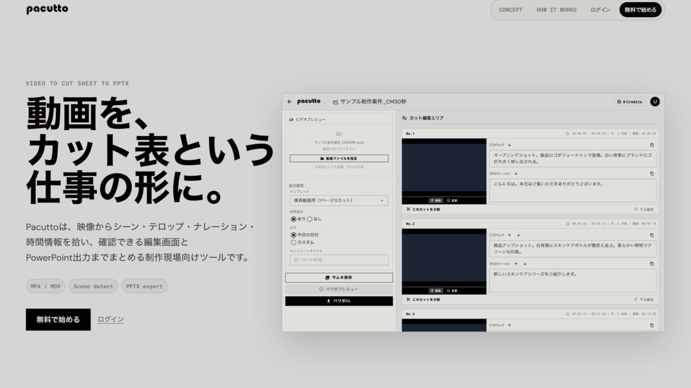
Task: Click 変更 under the No.1 thumbnail
Action: [x=452, y=200]
